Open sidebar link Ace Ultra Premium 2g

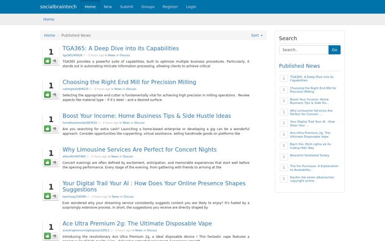310,134
